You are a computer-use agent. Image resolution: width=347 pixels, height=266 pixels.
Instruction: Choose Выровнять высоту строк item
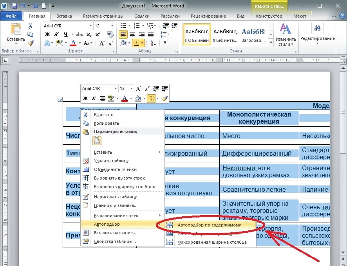point(123,178)
